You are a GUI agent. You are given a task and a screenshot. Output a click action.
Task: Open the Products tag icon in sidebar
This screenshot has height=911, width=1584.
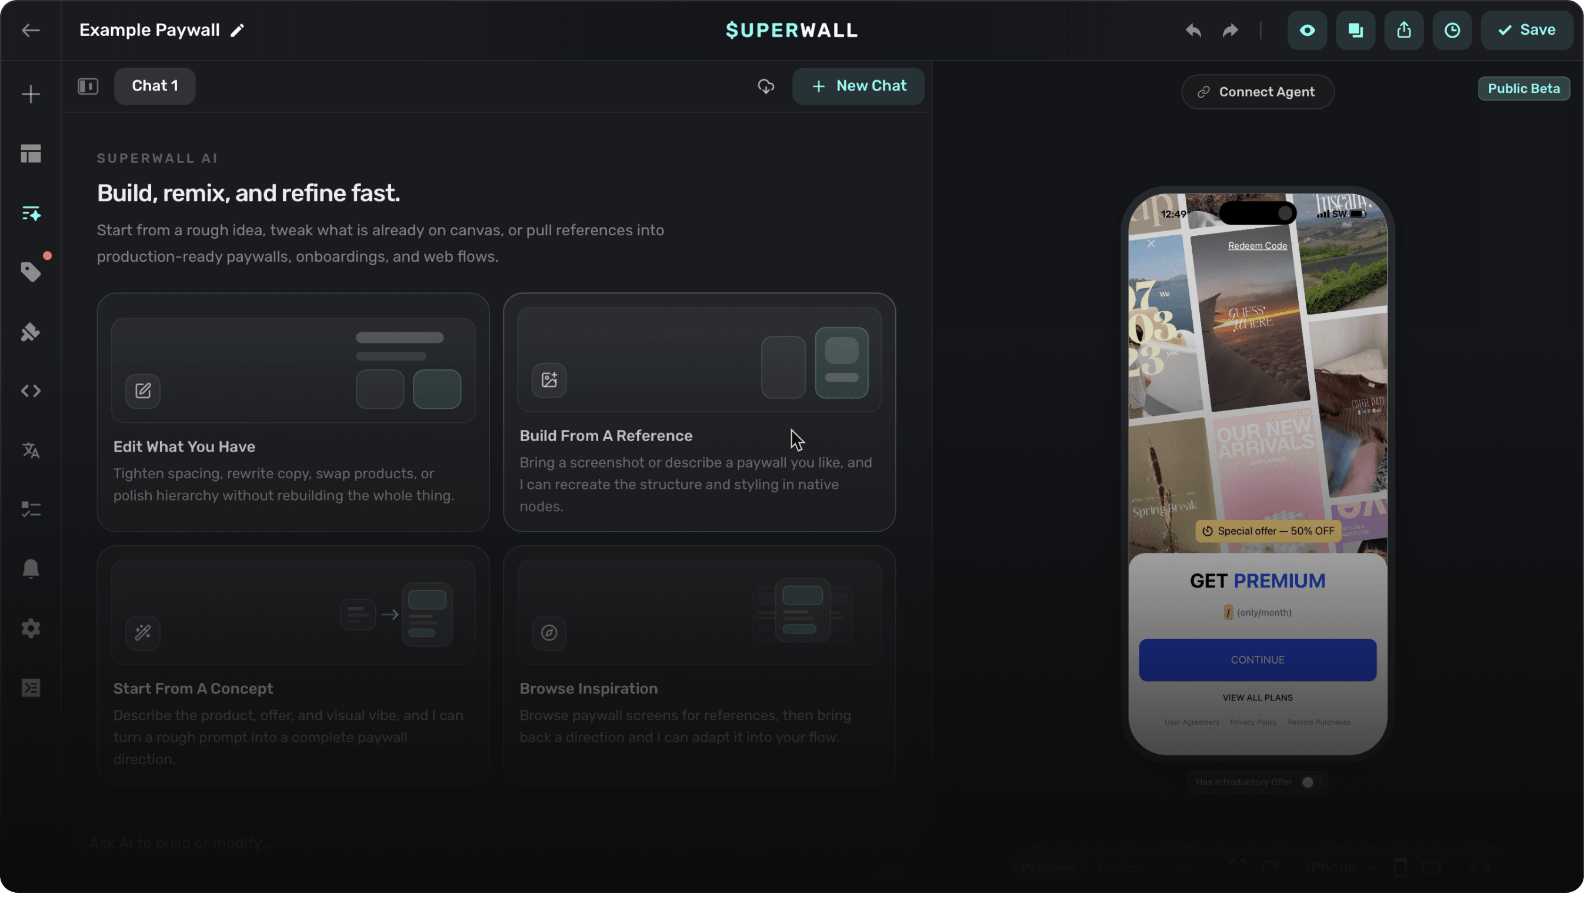[x=31, y=272]
